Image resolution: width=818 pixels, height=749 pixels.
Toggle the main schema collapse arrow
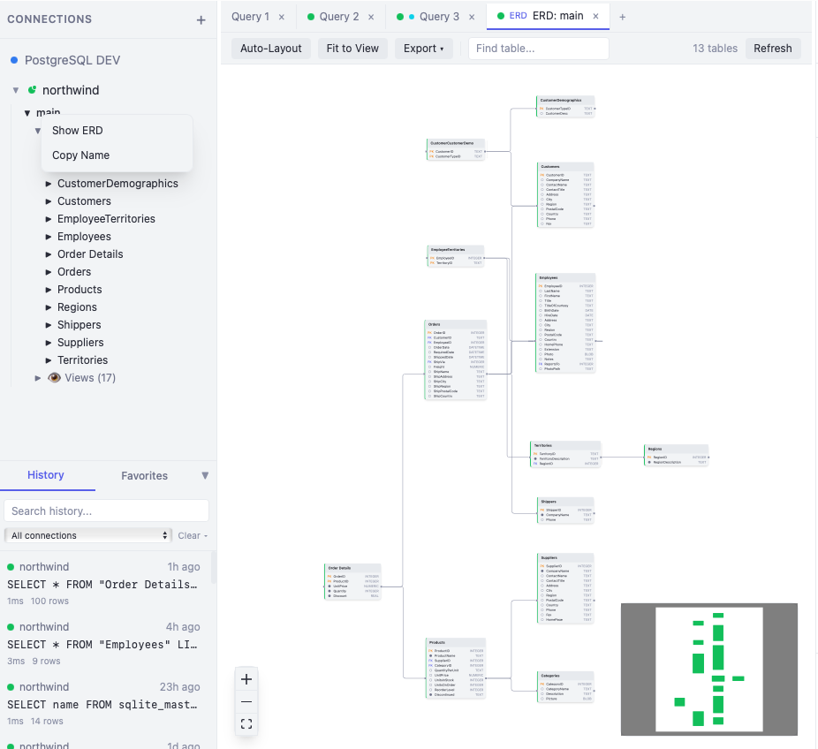[x=27, y=112]
